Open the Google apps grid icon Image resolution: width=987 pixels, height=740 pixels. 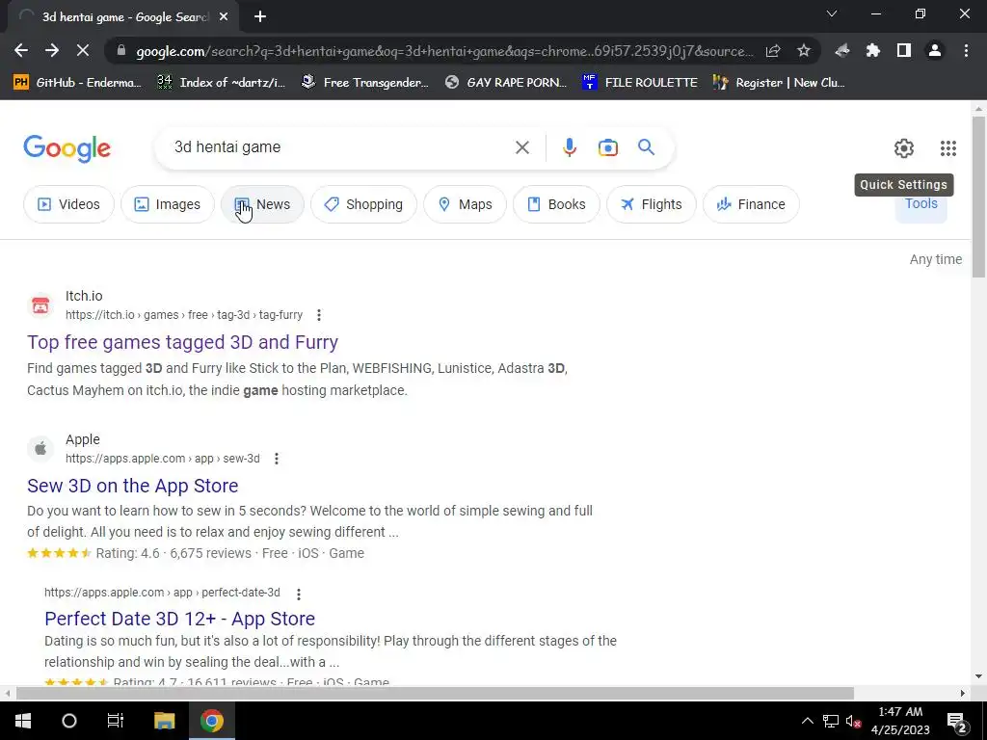pyautogui.click(x=948, y=148)
